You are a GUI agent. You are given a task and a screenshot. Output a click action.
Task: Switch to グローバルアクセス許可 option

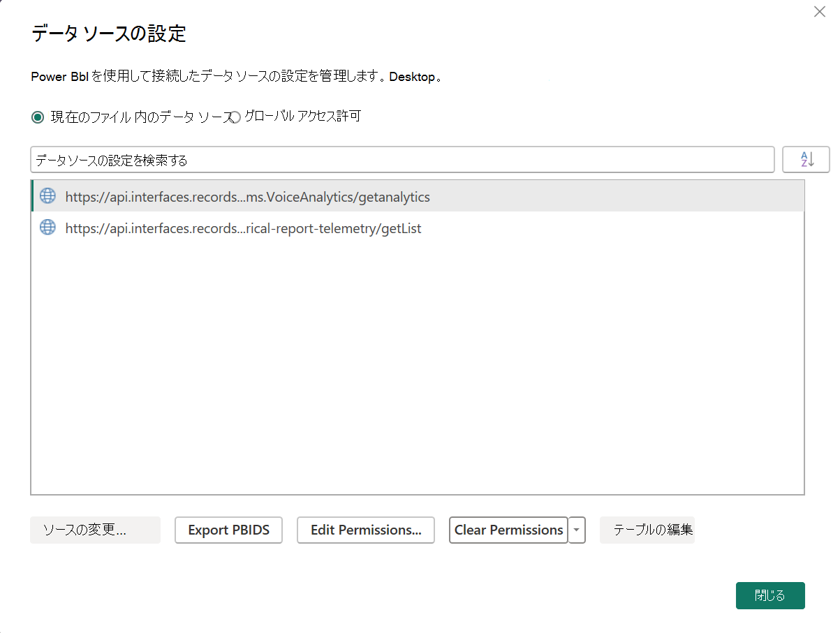[x=235, y=117]
